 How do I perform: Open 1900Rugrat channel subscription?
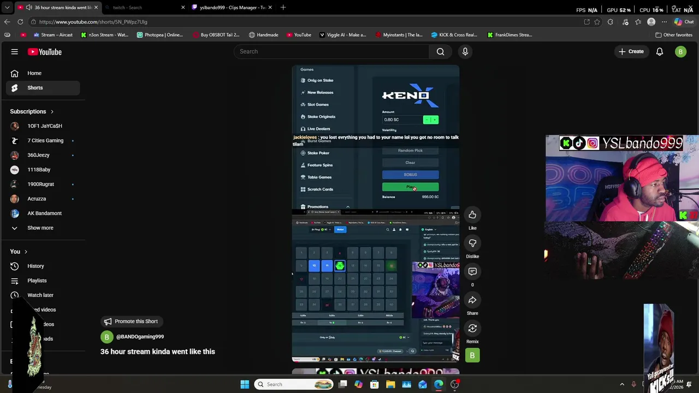(41, 184)
